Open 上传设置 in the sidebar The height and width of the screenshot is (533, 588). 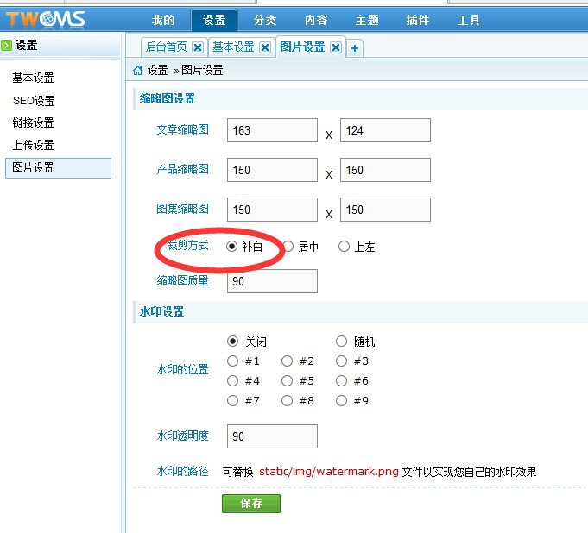pos(34,145)
